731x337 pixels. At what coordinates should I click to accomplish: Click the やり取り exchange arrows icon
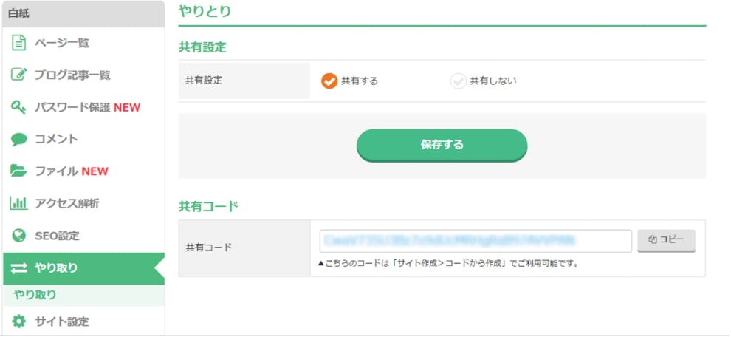(x=19, y=268)
